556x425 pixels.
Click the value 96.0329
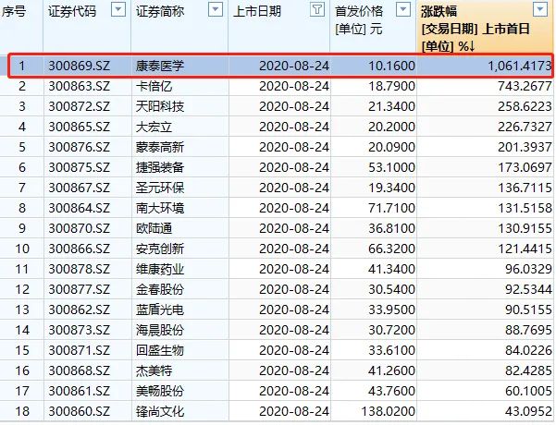pos(528,269)
